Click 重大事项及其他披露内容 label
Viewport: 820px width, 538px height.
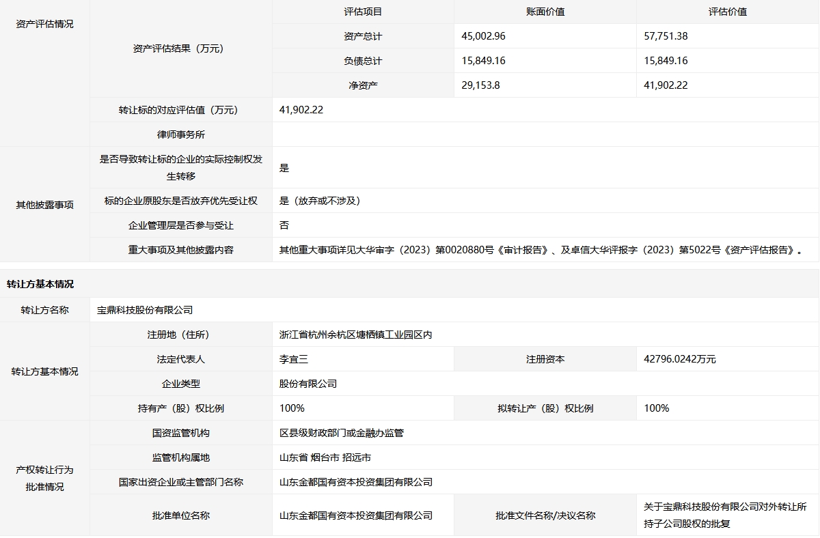click(x=181, y=250)
